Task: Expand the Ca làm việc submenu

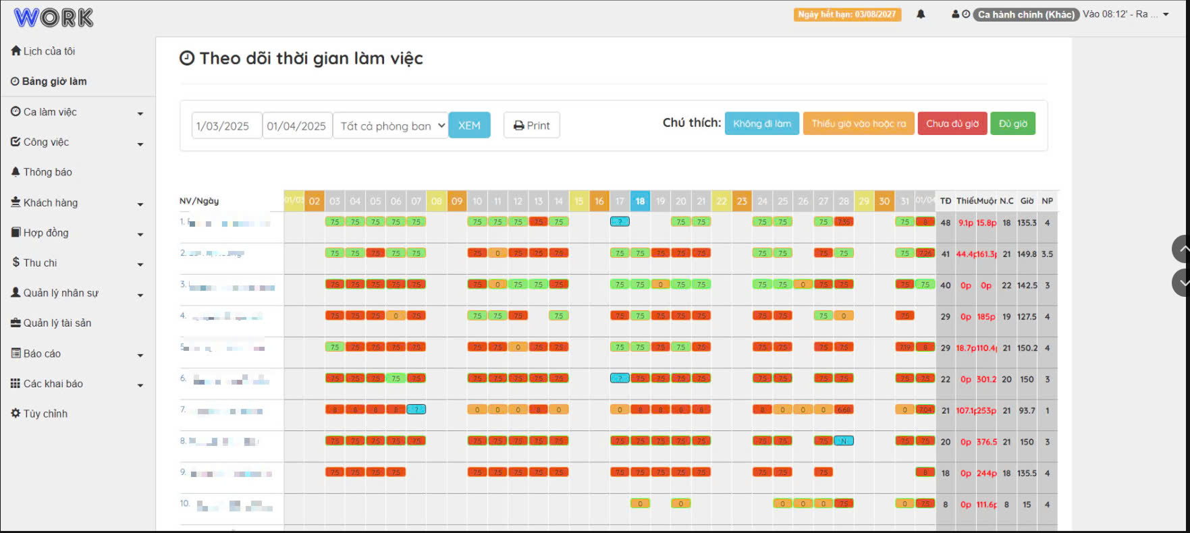Action: click(x=140, y=113)
